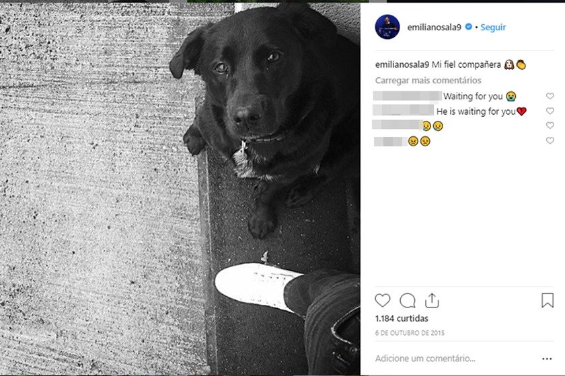Like the 'Waiting for you' comment
Image resolution: width=565 pixels, height=376 pixels.
pyautogui.click(x=550, y=96)
